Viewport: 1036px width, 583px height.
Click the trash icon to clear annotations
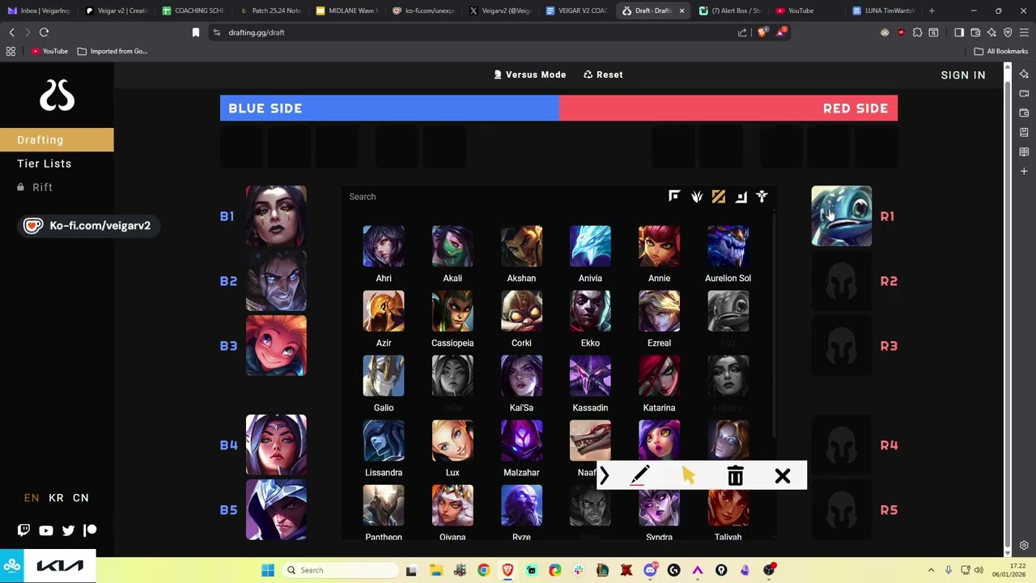tap(735, 476)
